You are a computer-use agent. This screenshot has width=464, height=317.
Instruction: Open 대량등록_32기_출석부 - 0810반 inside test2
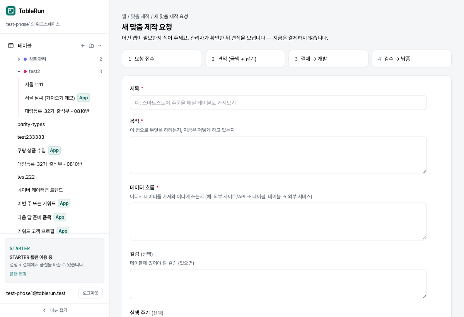point(57,111)
